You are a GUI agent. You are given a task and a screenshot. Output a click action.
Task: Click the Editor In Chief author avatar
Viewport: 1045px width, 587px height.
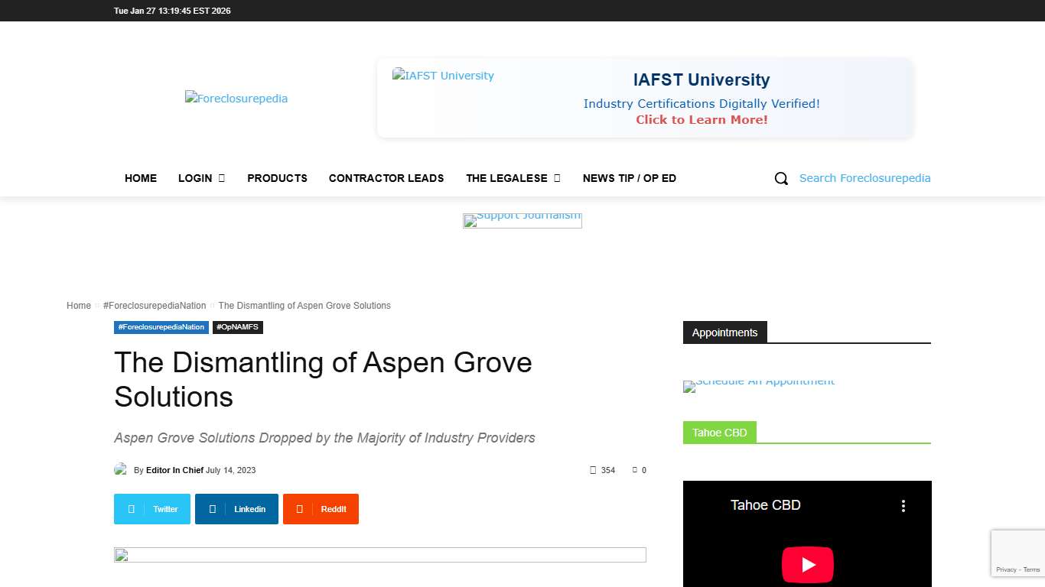pos(121,469)
